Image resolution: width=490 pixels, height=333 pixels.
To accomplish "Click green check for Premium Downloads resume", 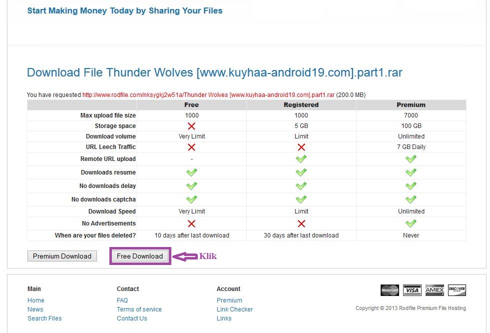I will tap(411, 172).
